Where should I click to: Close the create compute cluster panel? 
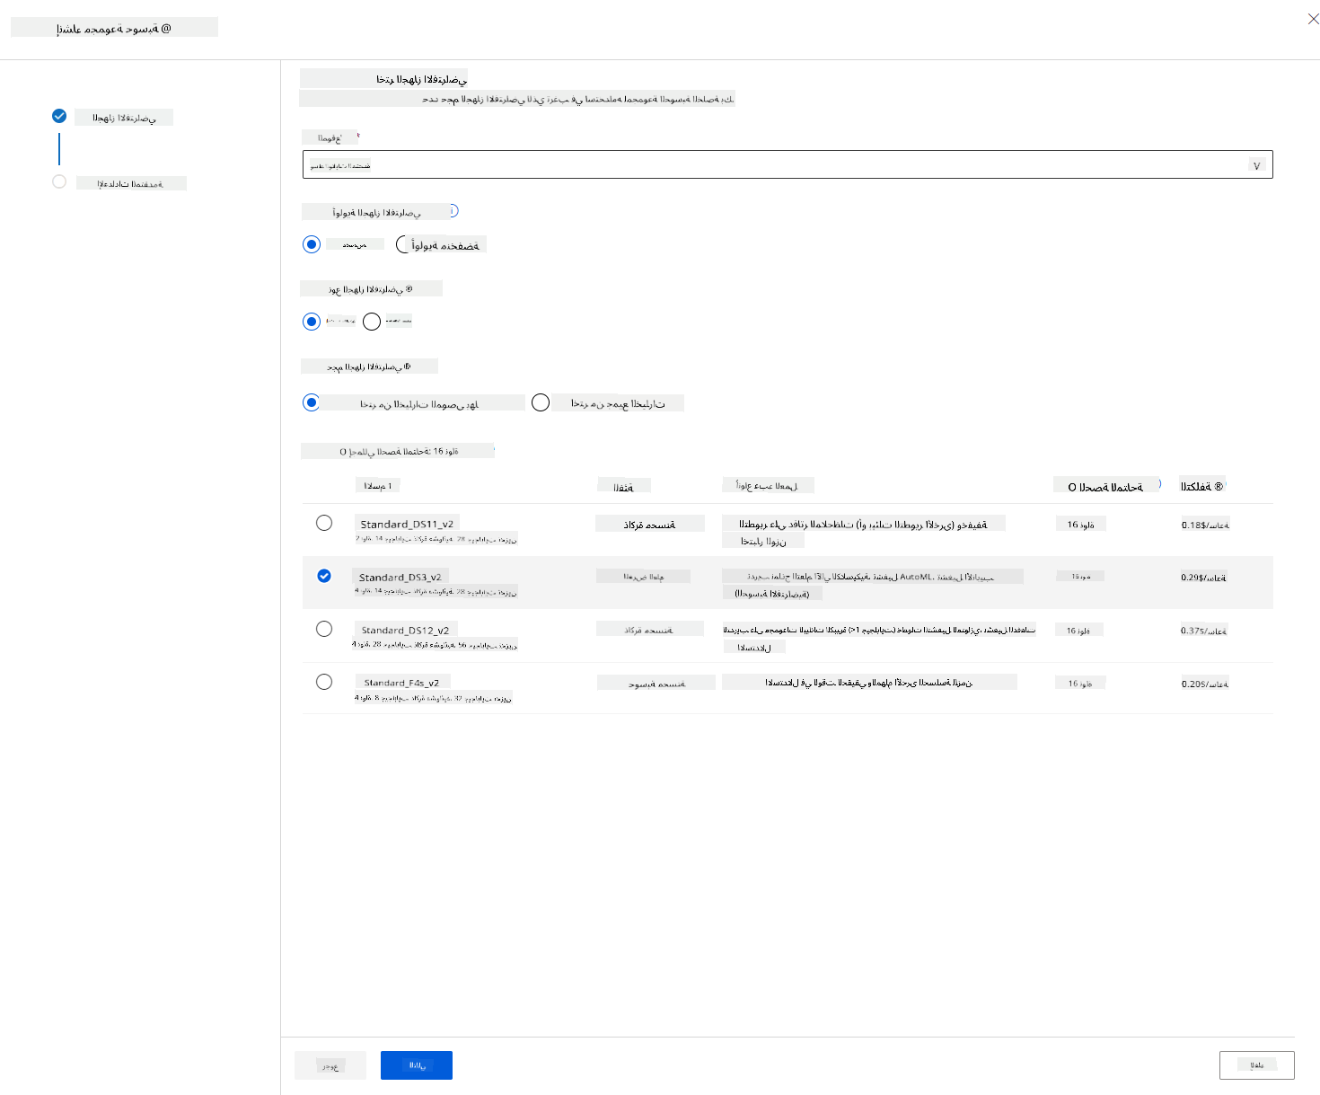coord(1313,19)
